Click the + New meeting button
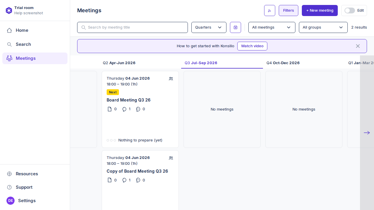 [320, 10]
